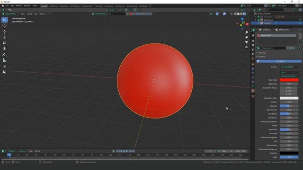Collapse Collection 2 in outliner
The height and width of the screenshot is (170, 303).
(x=255, y=20)
